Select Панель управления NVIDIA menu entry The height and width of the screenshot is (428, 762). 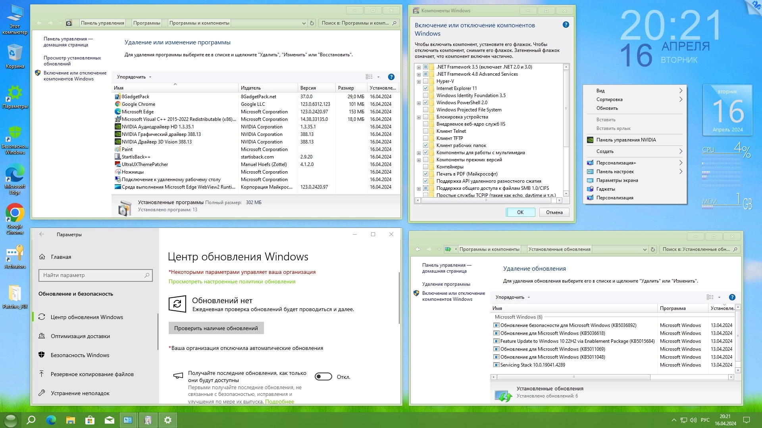tap(626, 140)
